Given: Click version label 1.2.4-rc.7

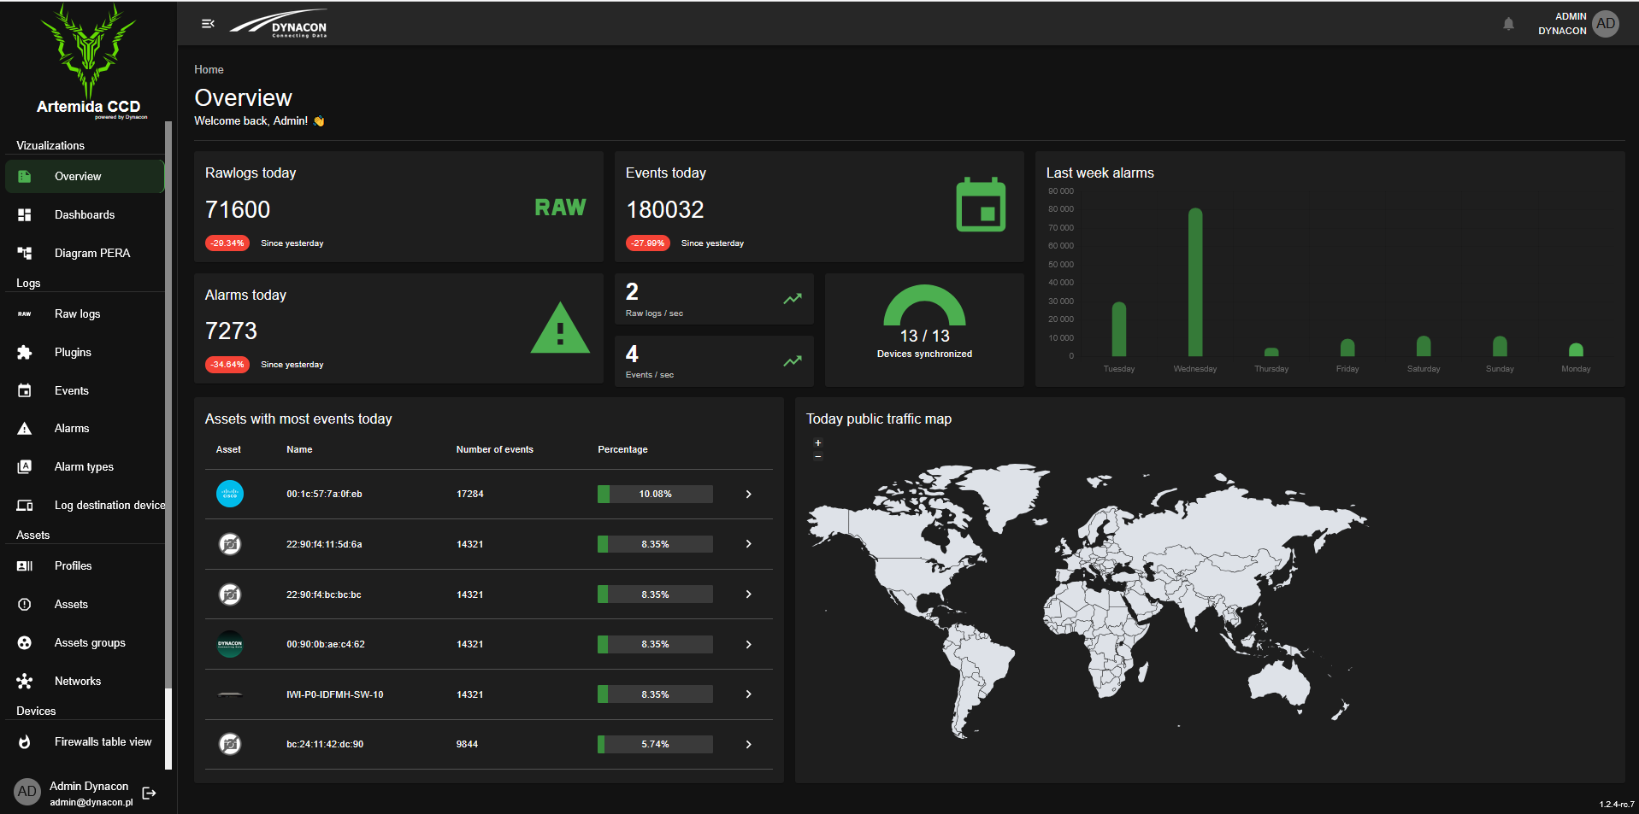Looking at the screenshot, I should pos(1617,804).
